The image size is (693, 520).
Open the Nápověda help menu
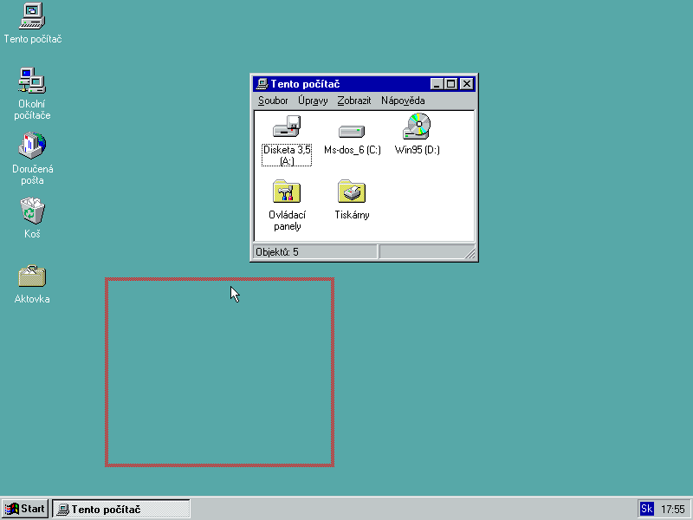pos(403,101)
